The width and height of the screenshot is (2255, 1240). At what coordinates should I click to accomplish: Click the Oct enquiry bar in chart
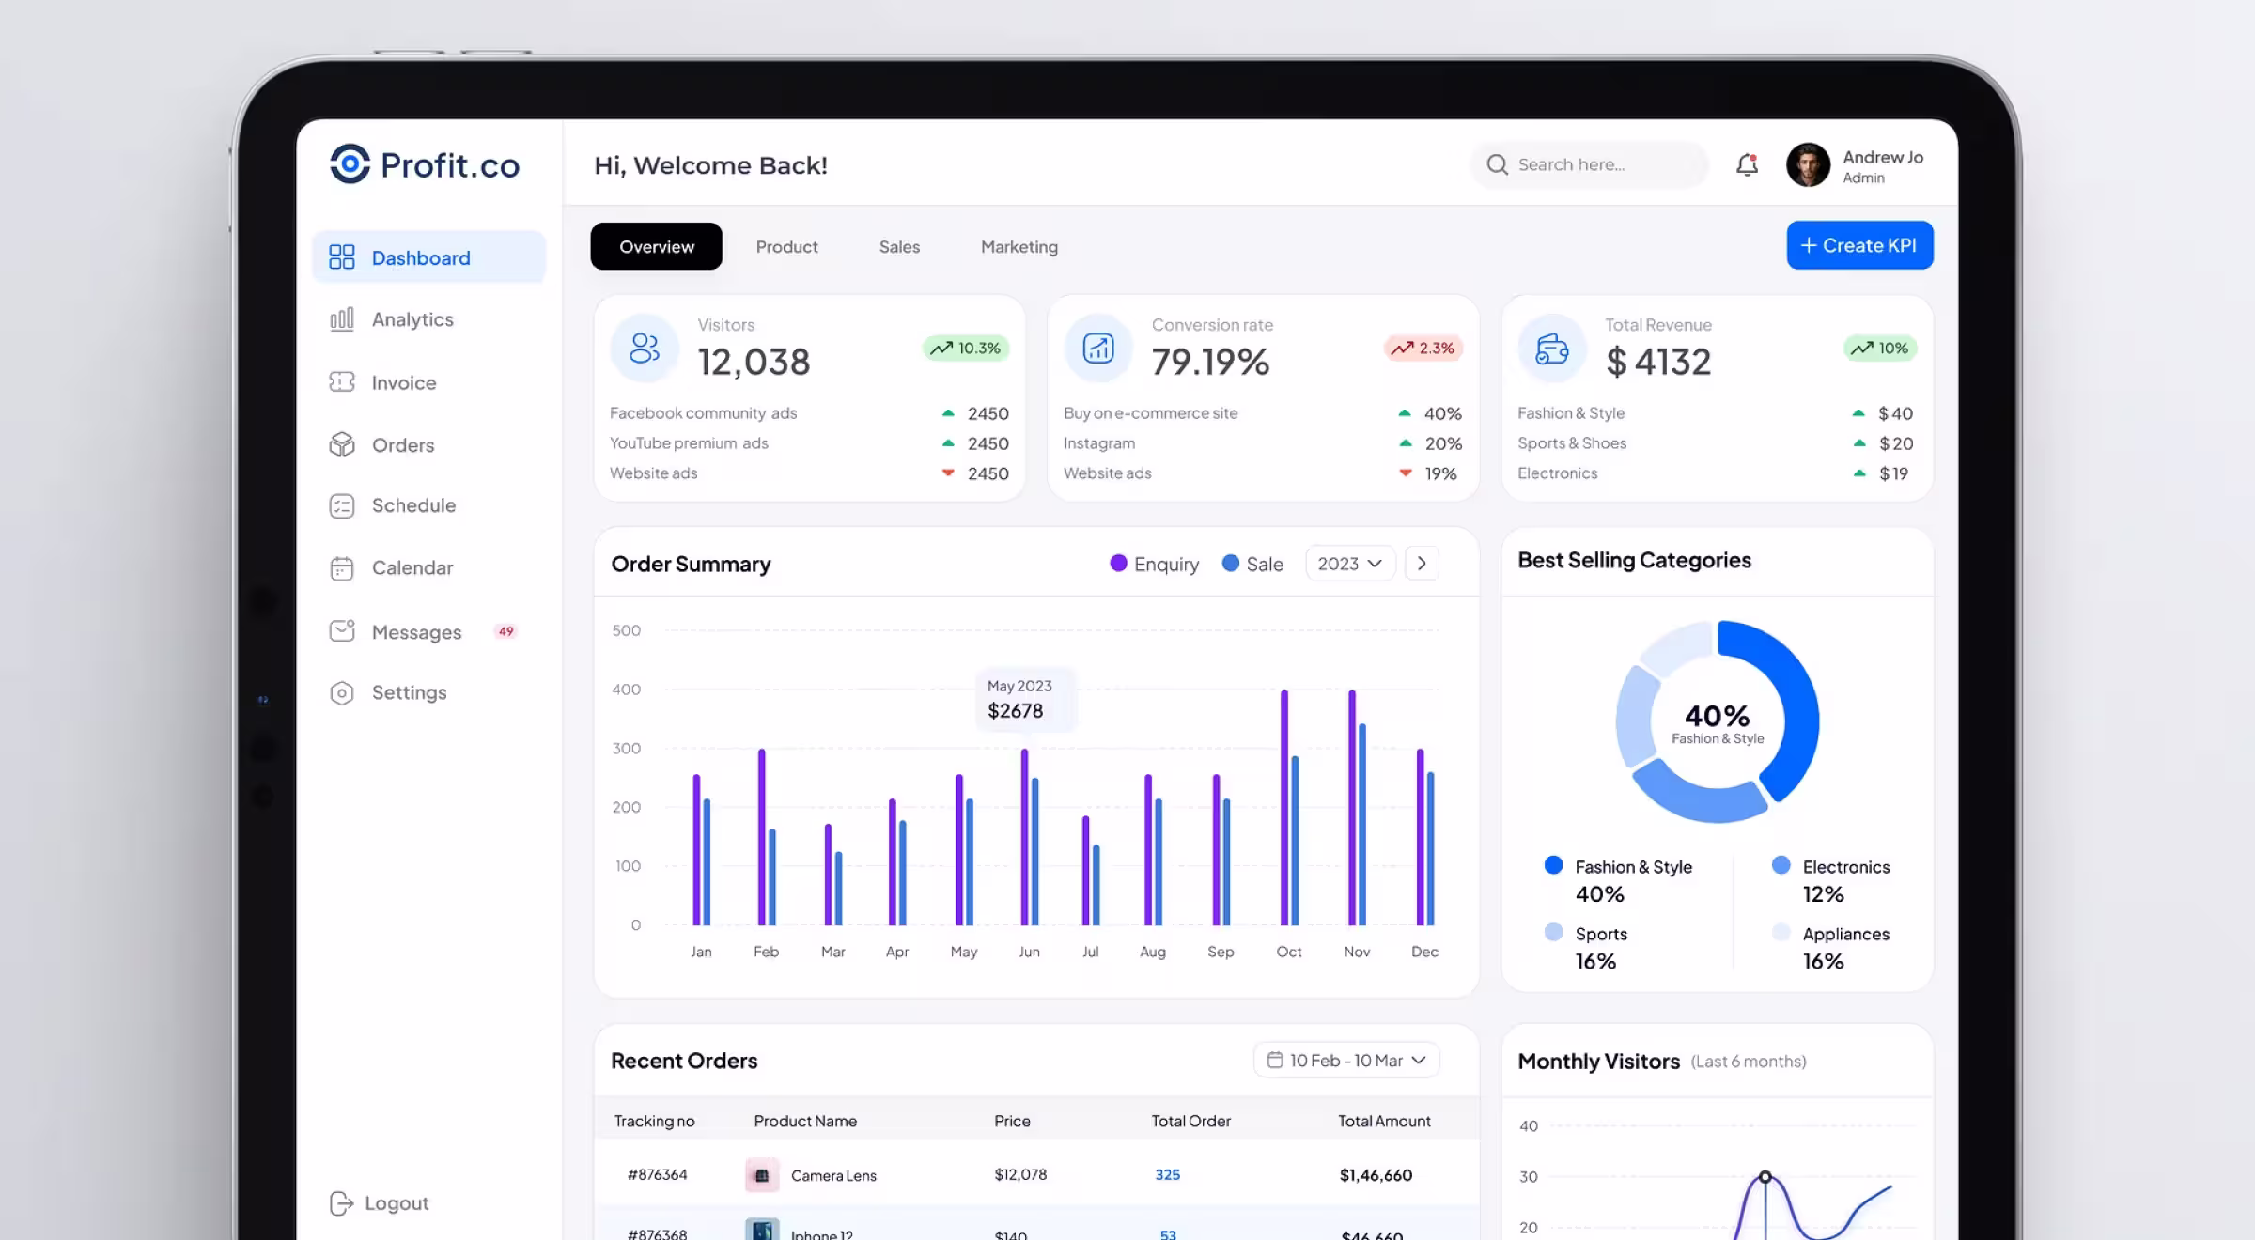[1284, 807]
